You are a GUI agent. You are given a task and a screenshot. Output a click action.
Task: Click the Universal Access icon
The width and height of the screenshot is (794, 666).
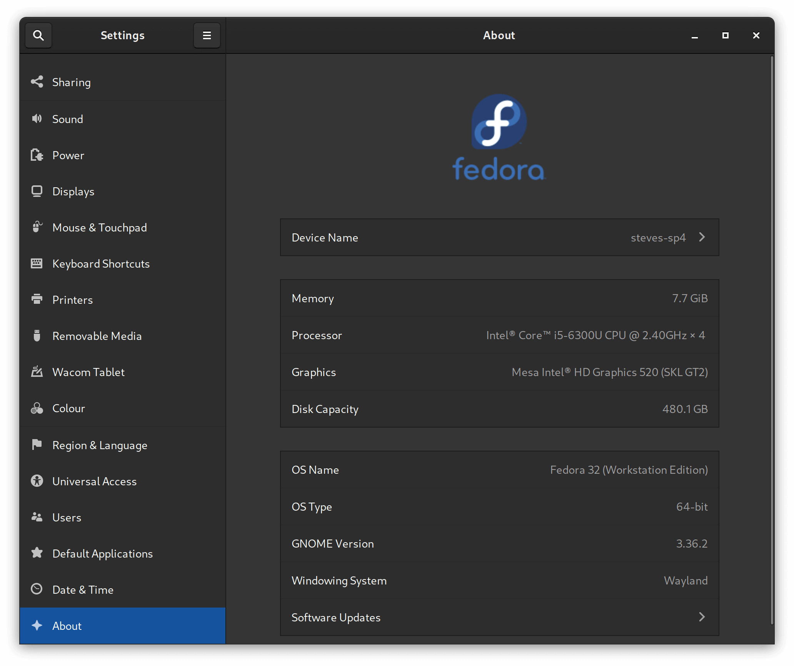[x=37, y=482]
